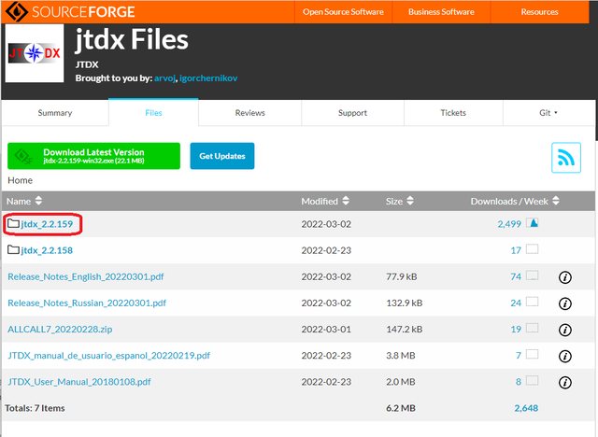Click the RSS feed icon button
The image size is (598, 437).
coord(566,158)
